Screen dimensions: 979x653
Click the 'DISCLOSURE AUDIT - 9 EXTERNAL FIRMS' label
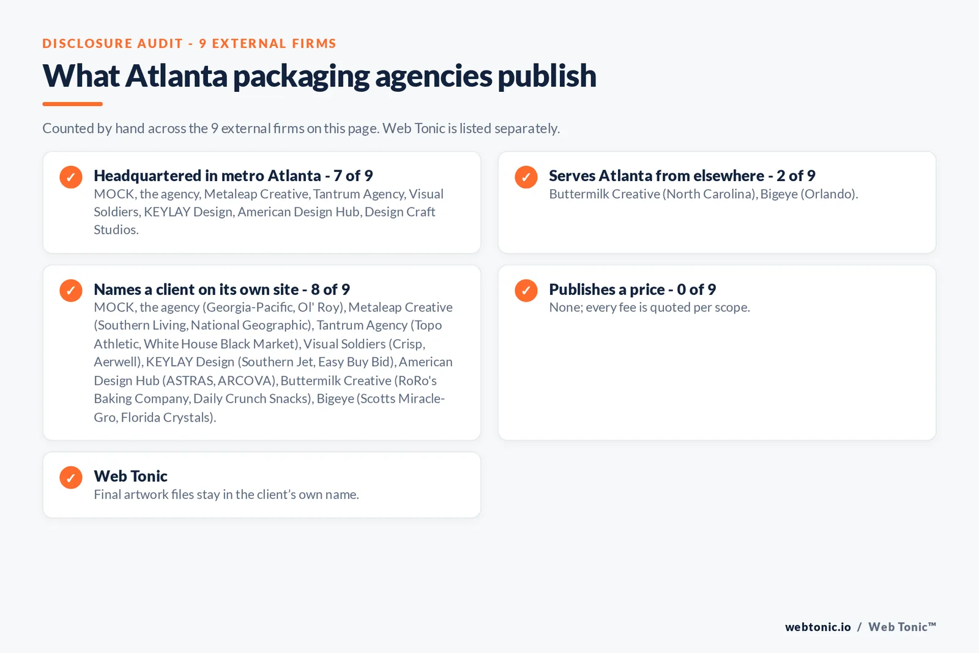tap(189, 43)
